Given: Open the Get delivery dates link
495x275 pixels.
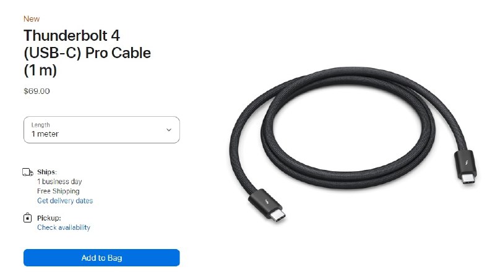Looking at the screenshot, I should click(x=65, y=201).
